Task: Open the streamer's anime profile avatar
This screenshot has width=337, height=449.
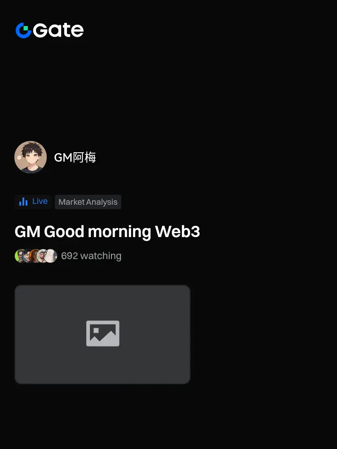Action: coord(31,157)
